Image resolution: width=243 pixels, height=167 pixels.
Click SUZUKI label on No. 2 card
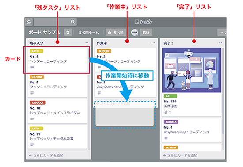tap(104, 51)
